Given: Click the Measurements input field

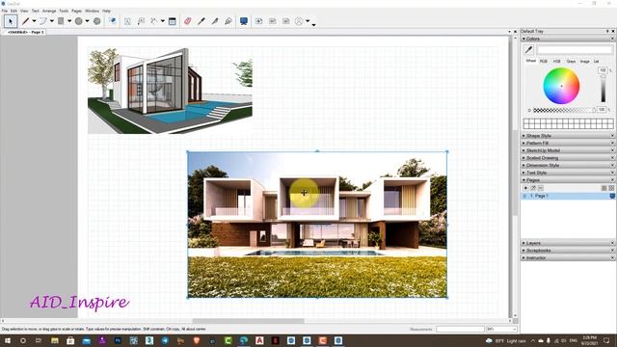Looking at the screenshot, I should [460, 329].
